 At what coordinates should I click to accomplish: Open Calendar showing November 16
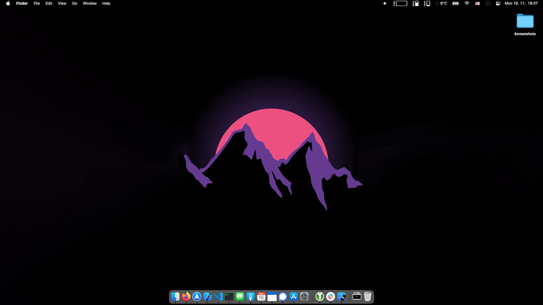click(261, 297)
